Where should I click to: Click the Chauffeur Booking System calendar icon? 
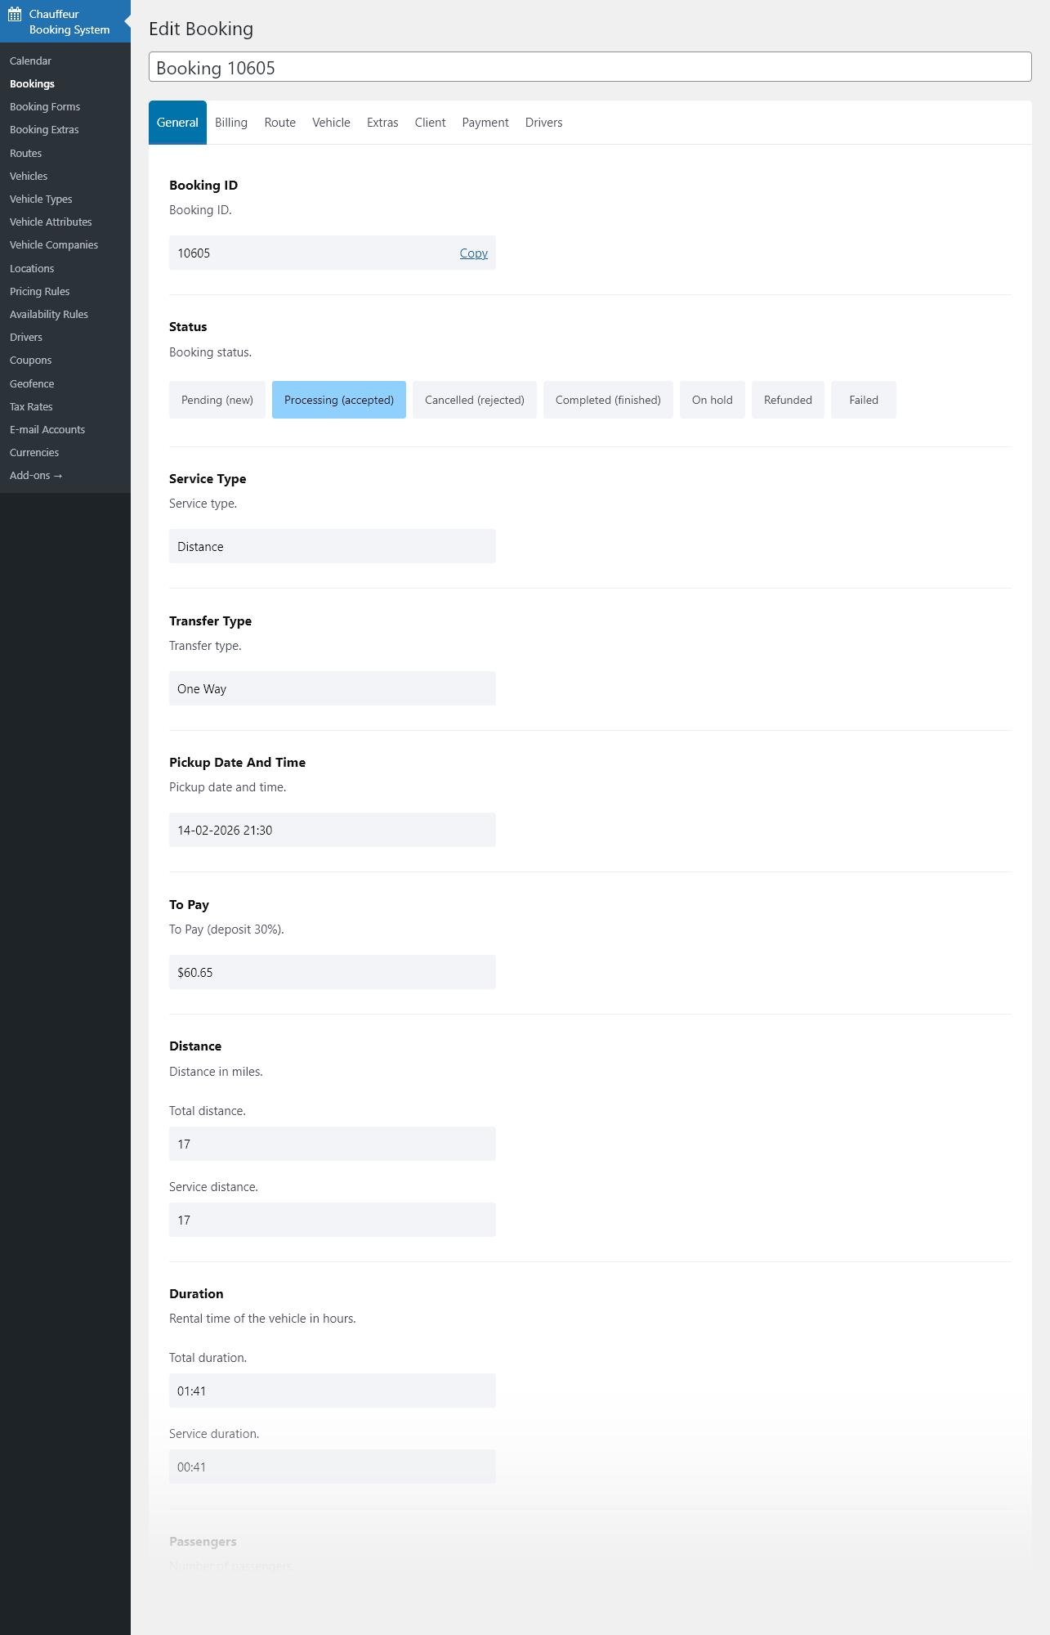(x=15, y=15)
